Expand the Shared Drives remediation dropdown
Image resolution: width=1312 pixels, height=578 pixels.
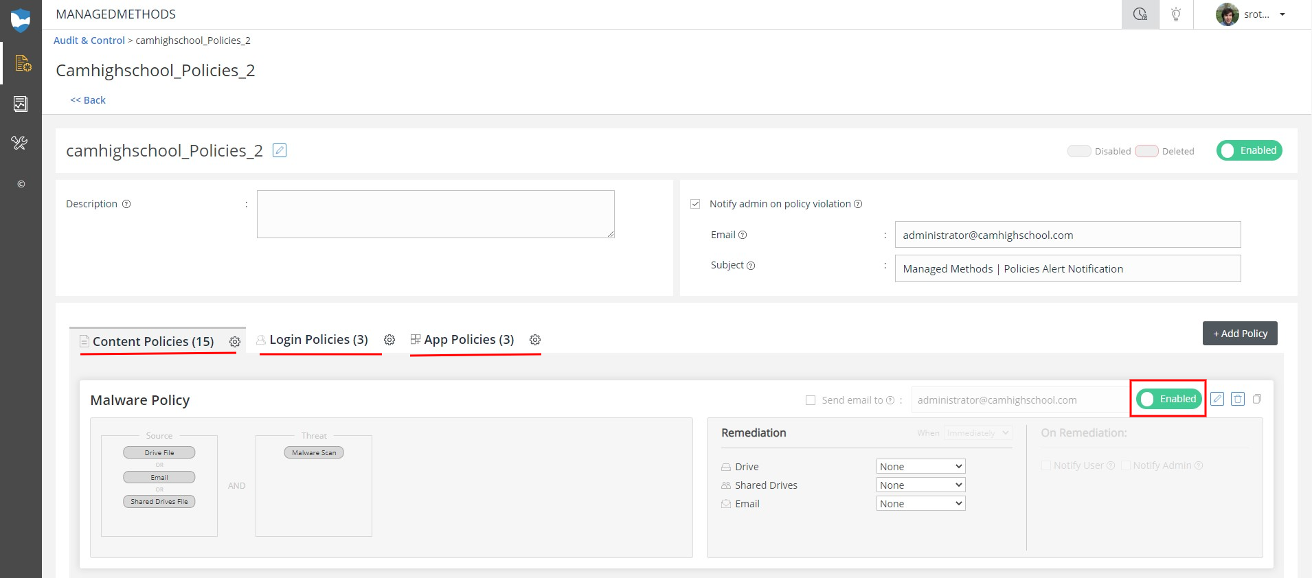click(920, 485)
